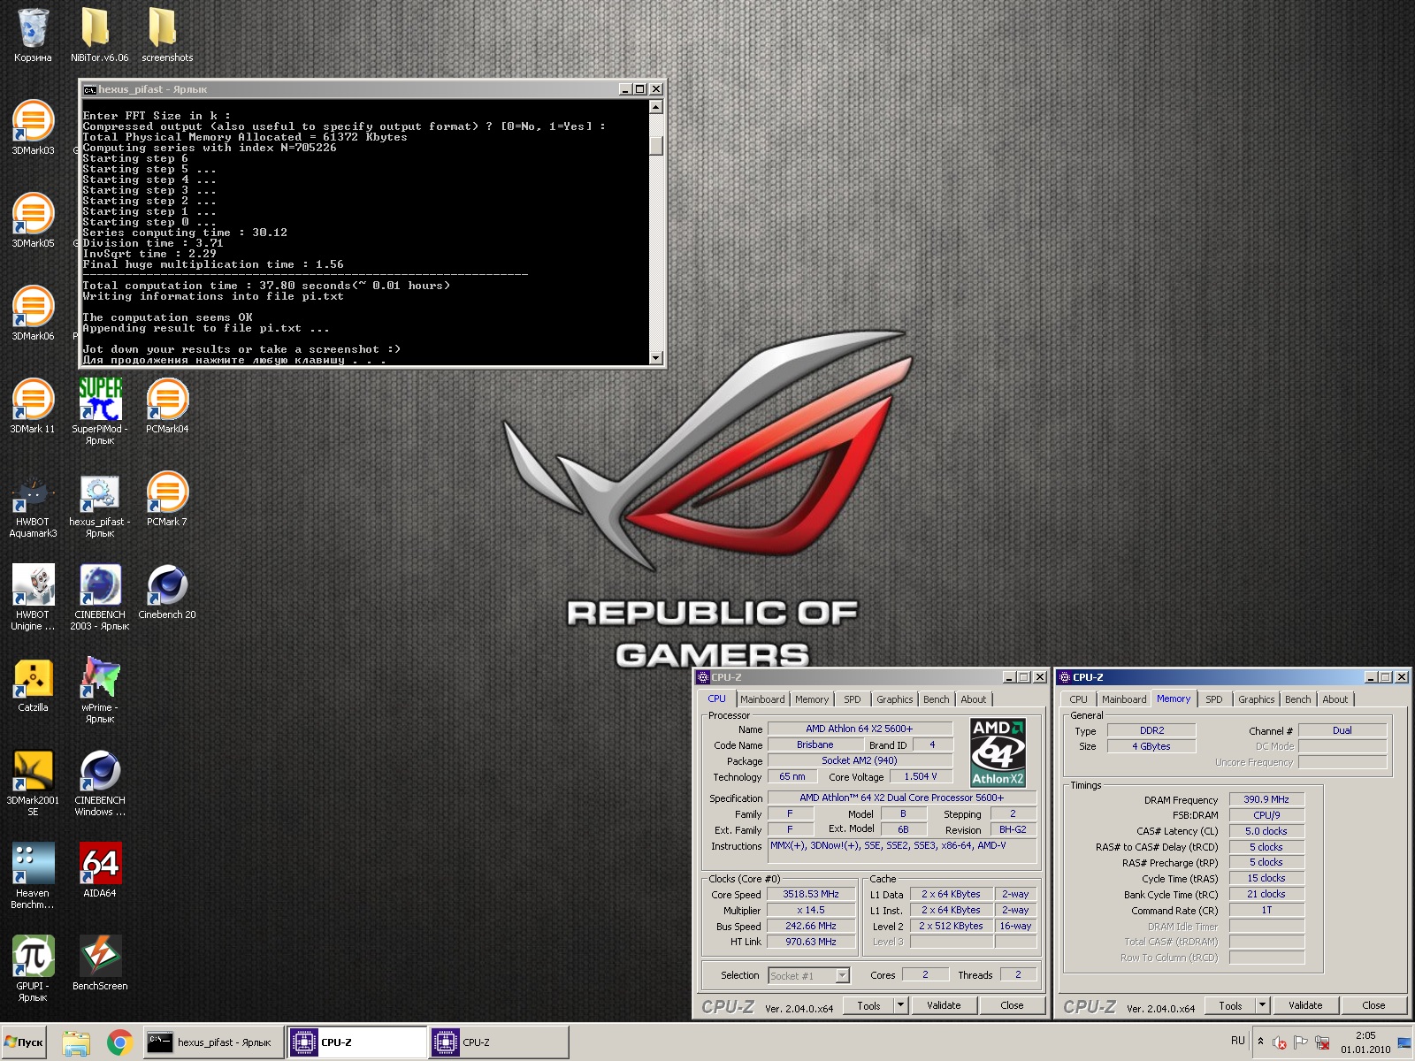Viewport: 1415px width, 1061px height.
Task: Open About tab in left CPU-Z window
Action: (973, 699)
